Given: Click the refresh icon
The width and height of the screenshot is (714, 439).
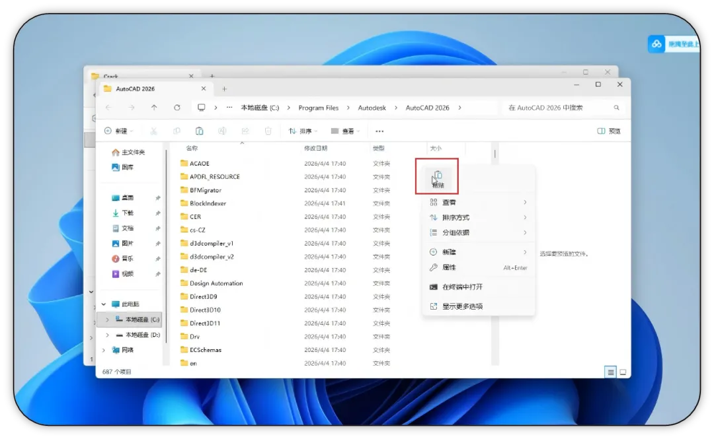Looking at the screenshot, I should coord(177,108).
